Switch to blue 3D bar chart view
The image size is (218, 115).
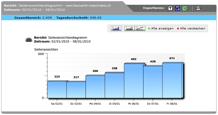(x=116, y=29)
